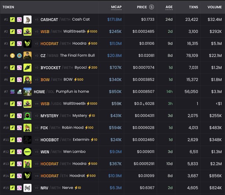
Task: Click the $9.0M market cap value
Action: [115, 152]
